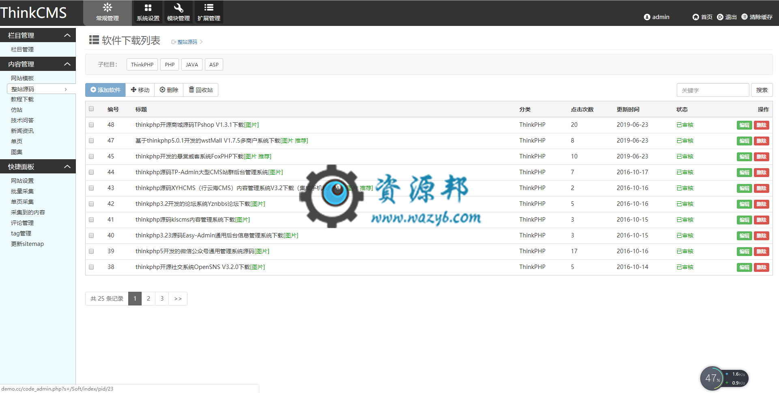Open the 模块管理 wrench icon menu
779x393 pixels.
click(x=179, y=7)
